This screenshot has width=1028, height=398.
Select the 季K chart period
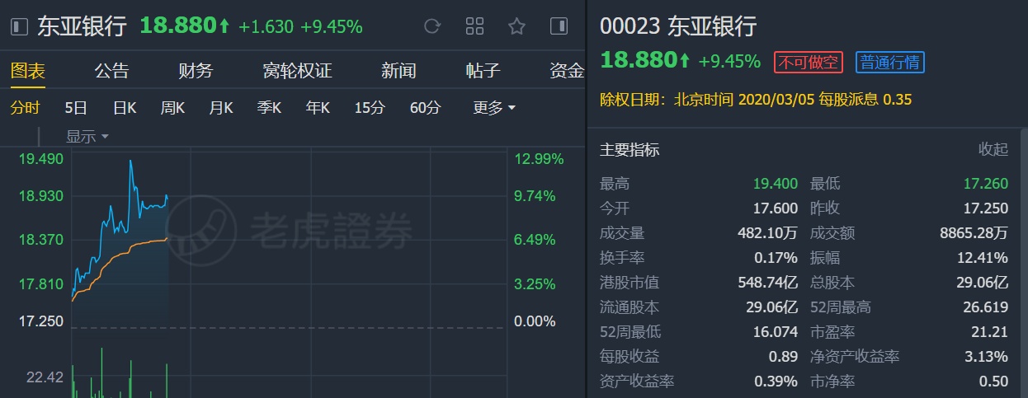pyautogui.click(x=269, y=108)
